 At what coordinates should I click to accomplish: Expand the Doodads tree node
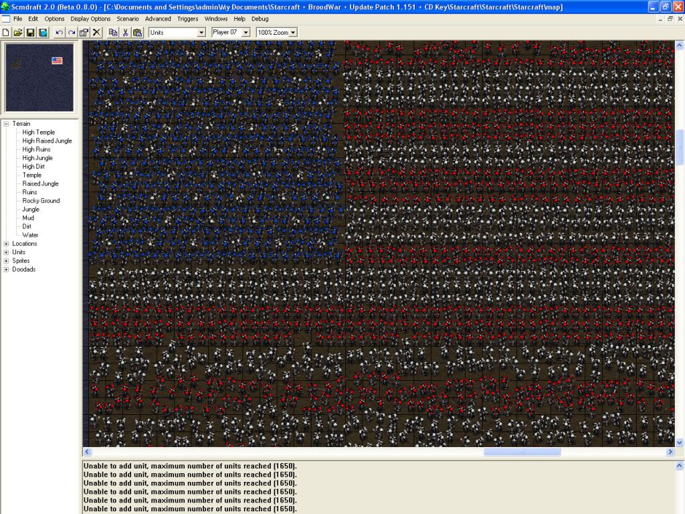pos(6,269)
